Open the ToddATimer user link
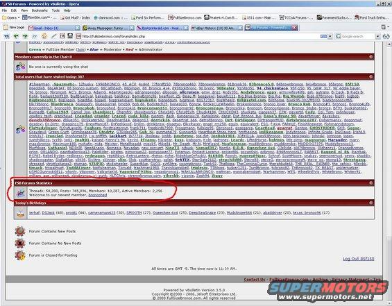Image resolution: width=392 pixels, height=306 pixels. pos(78,168)
